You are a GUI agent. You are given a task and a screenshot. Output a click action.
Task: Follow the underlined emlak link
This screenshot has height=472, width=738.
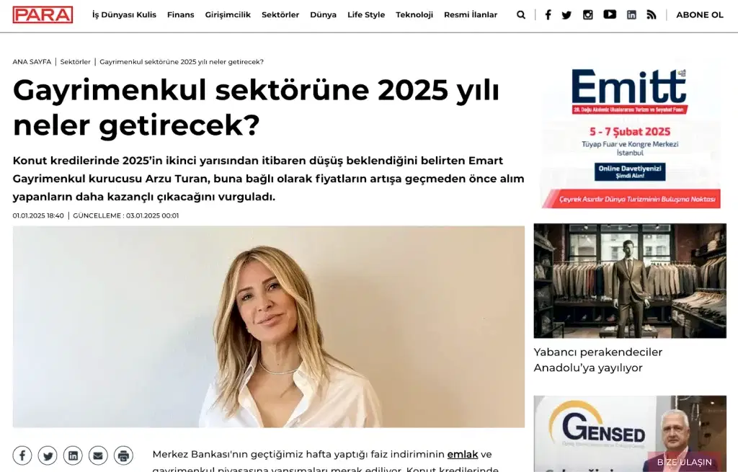(463, 454)
